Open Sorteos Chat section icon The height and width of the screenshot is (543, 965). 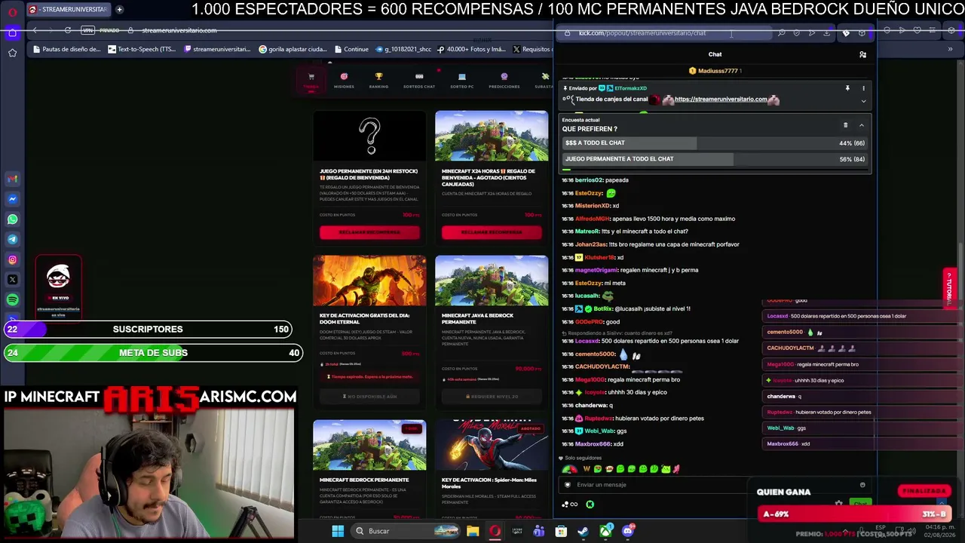click(419, 77)
